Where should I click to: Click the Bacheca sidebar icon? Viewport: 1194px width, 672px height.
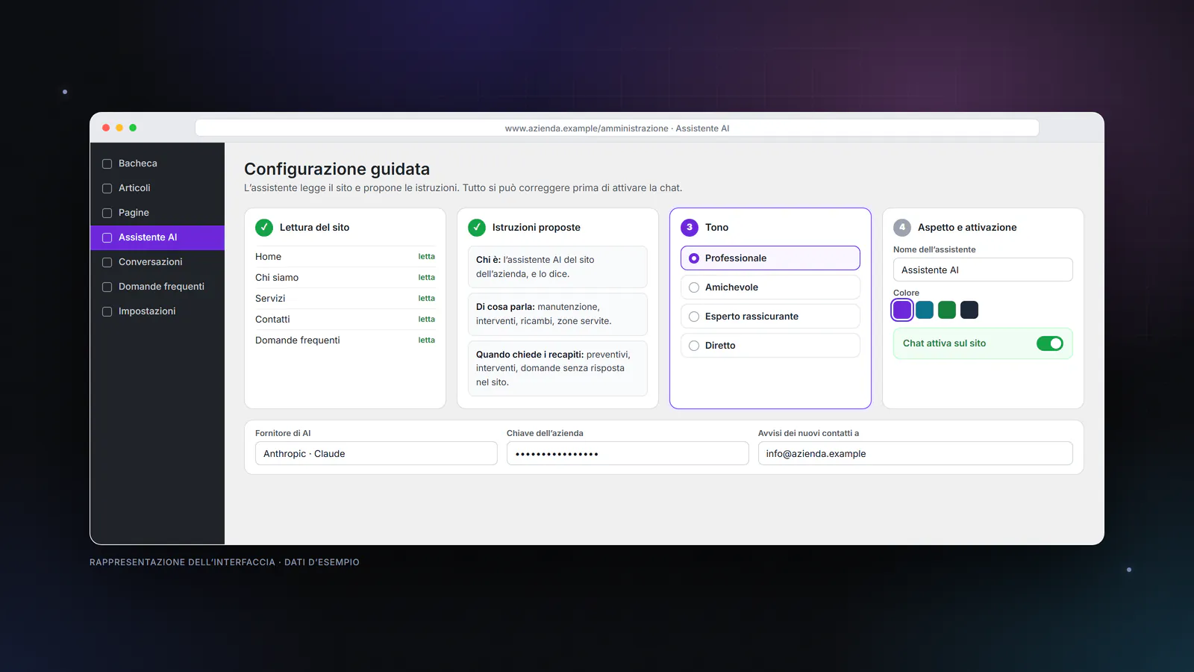pyautogui.click(x=107, y=164)
